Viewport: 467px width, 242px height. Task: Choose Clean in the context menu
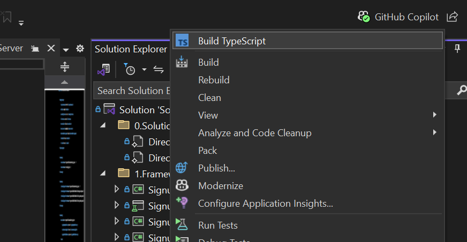coord(209,98)
